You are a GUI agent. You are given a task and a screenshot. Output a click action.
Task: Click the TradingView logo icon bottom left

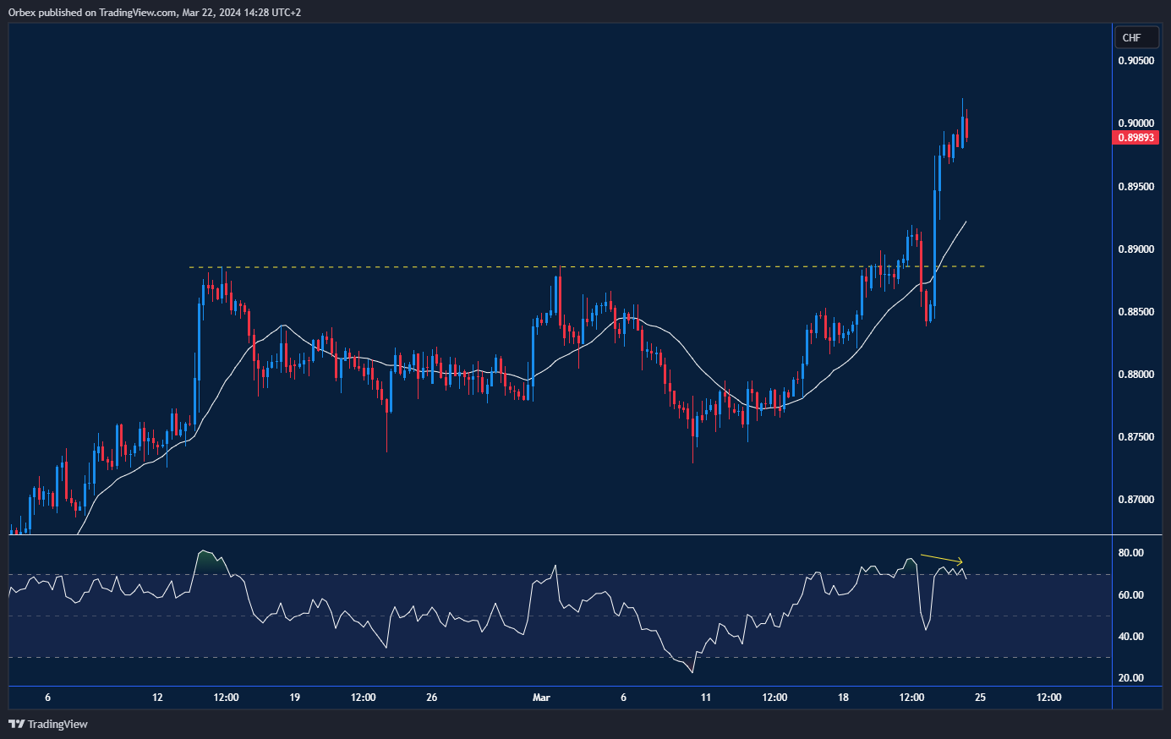click(14, 724)
